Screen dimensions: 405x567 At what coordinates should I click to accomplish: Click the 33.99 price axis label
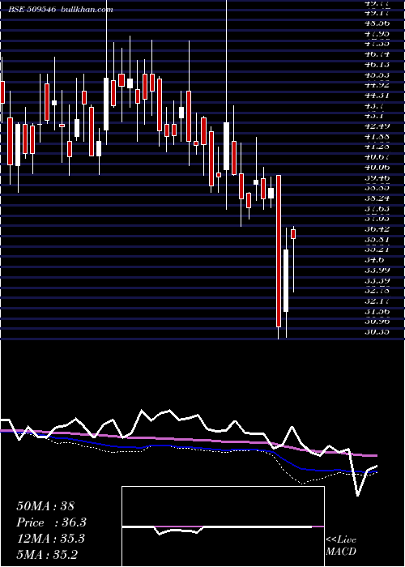coord(377,270)
